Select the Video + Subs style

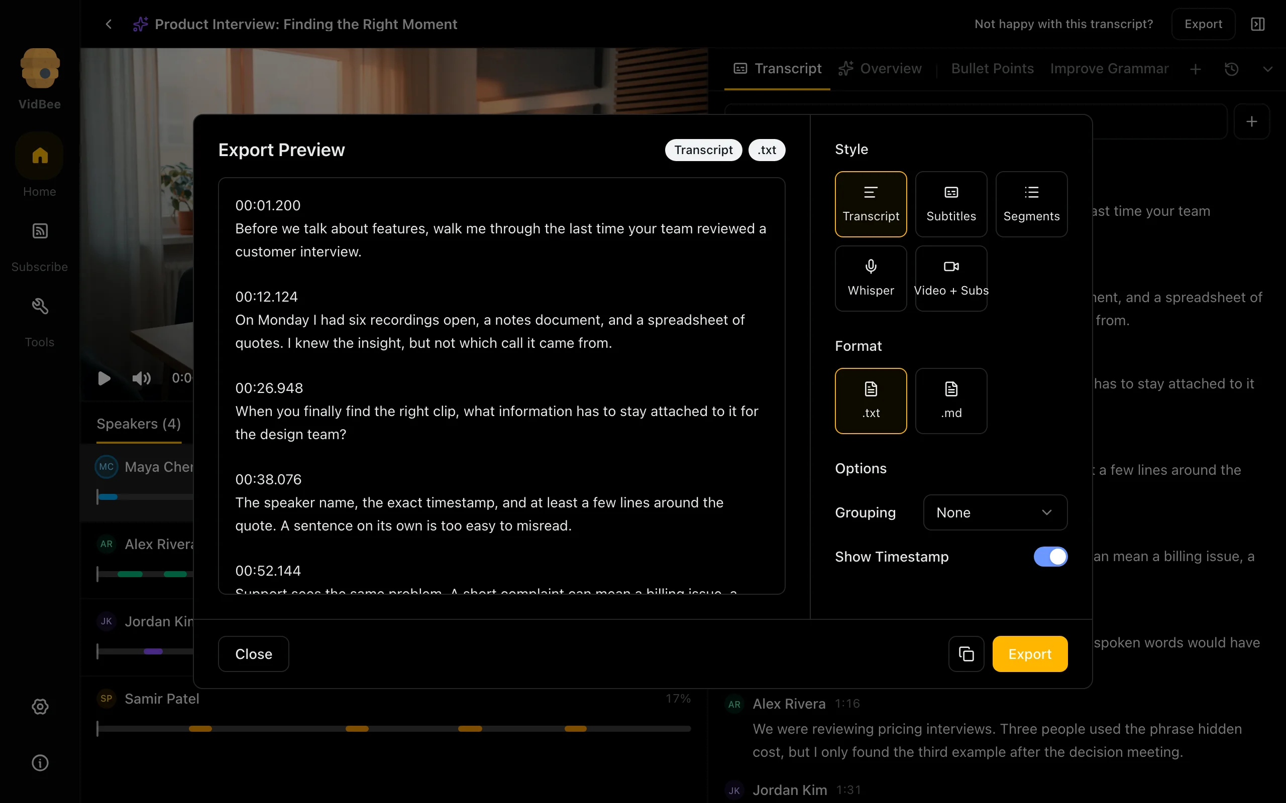(950, 278)
